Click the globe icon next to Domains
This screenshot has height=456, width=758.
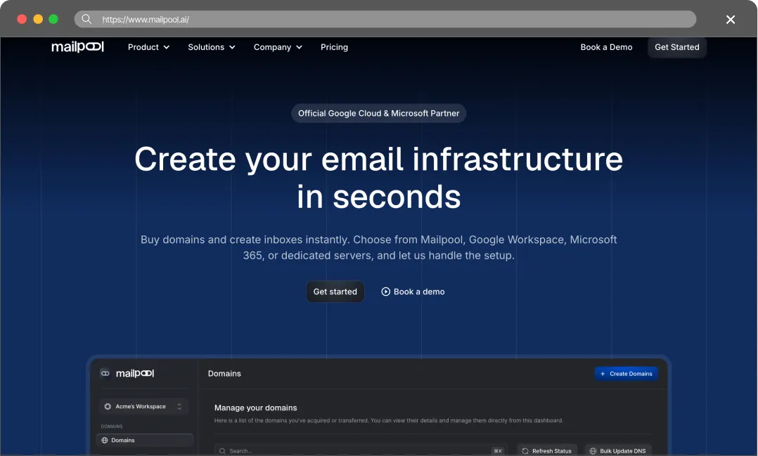point(104,440)
